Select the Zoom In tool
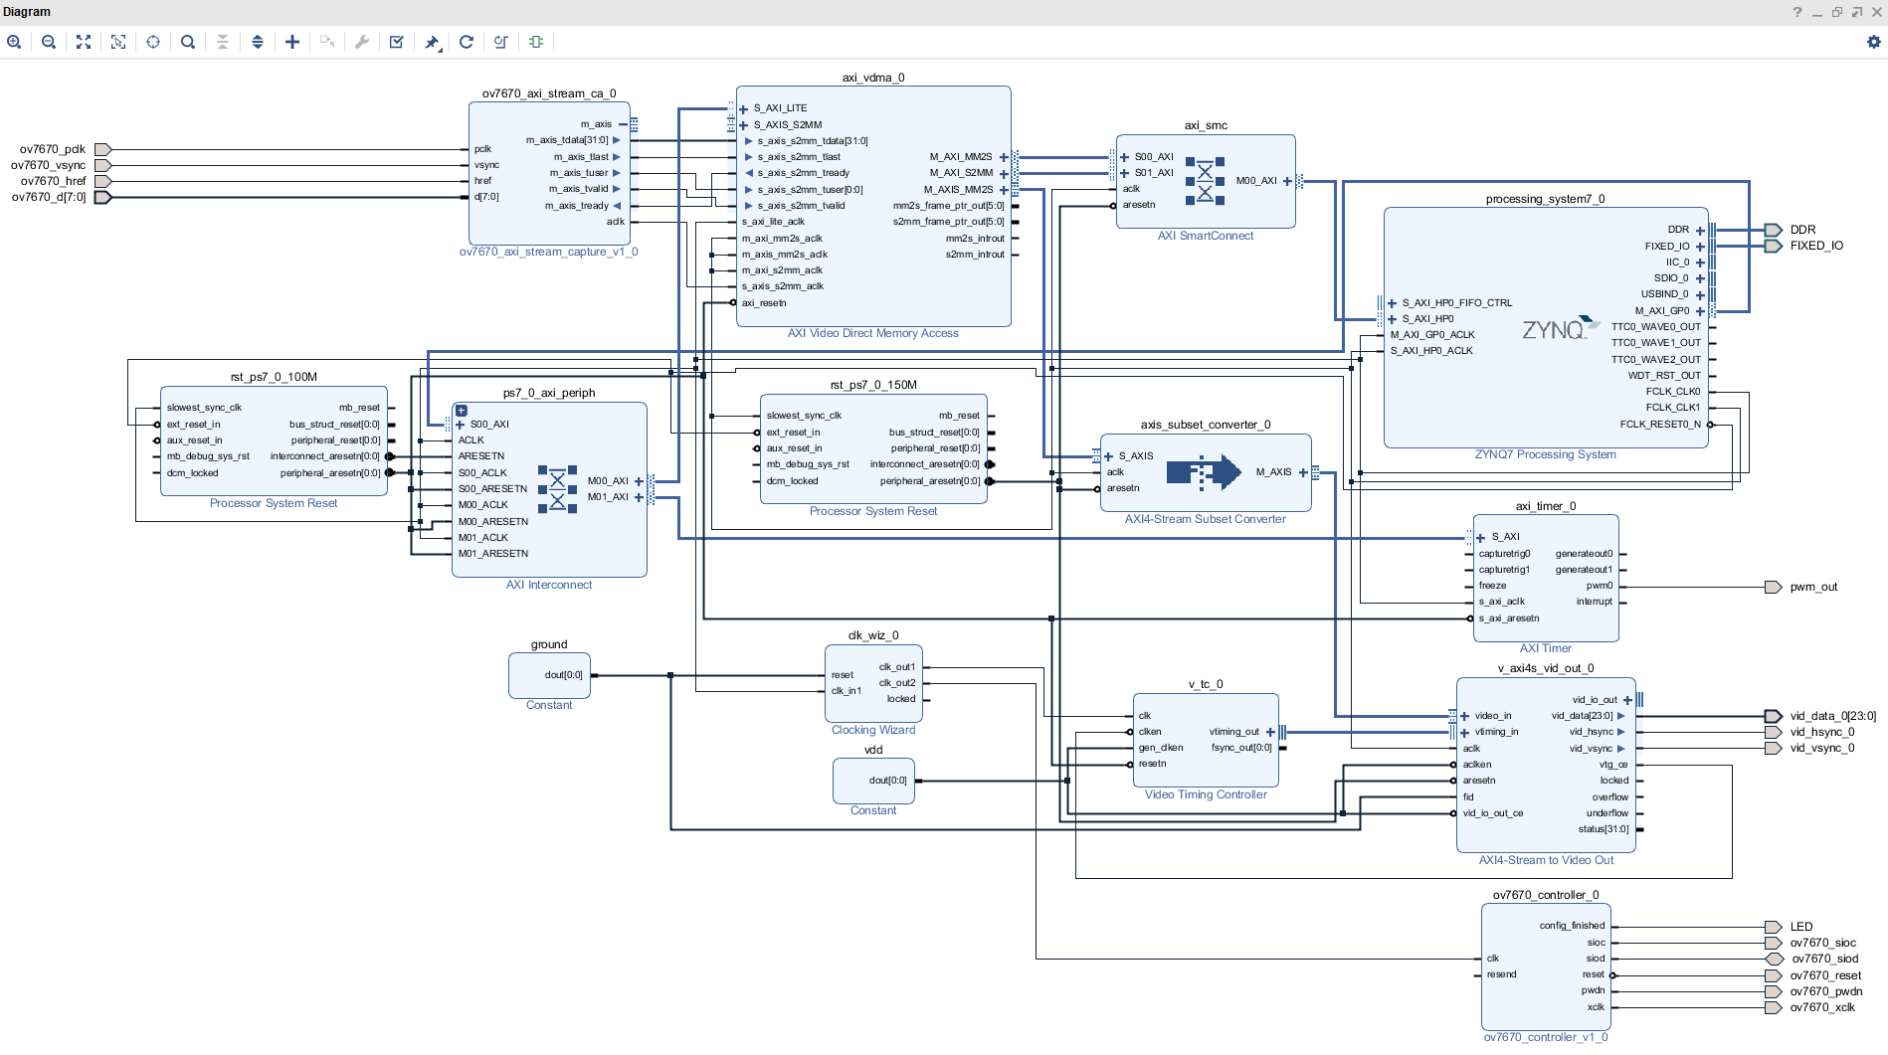 [x=14, y=42]
